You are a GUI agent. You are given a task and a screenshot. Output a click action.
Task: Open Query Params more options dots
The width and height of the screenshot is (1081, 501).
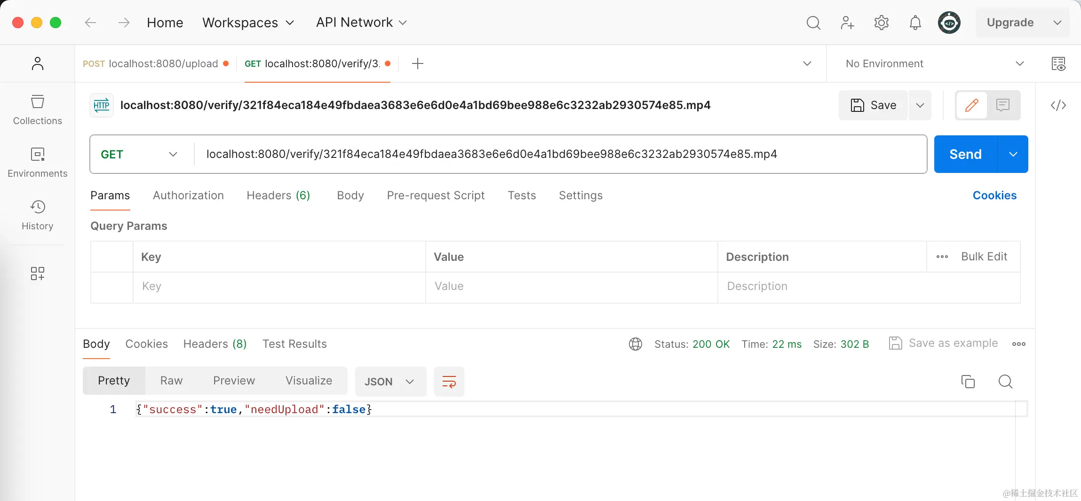click(942, 257)
